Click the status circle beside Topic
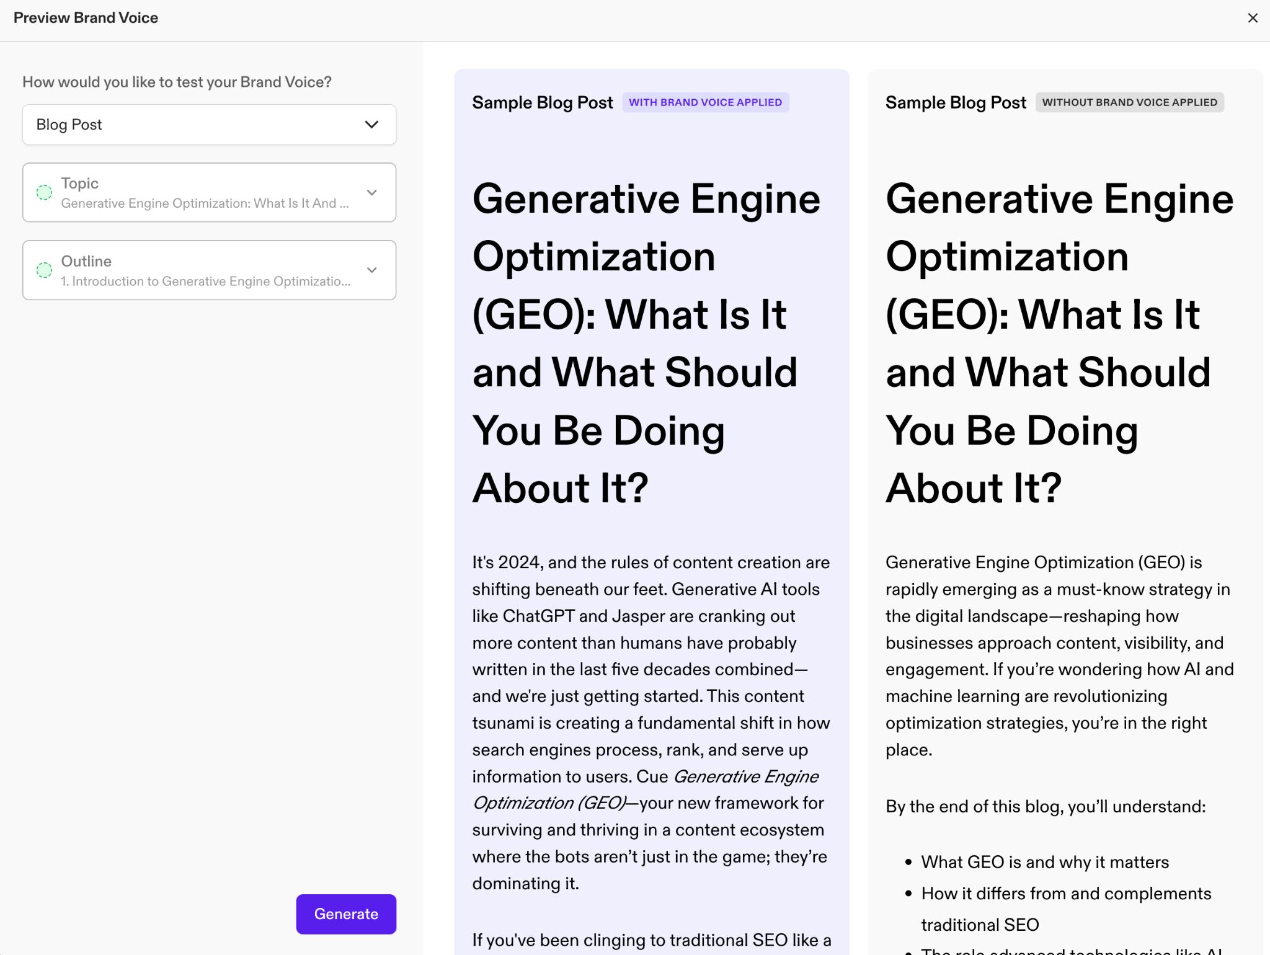This screenshot has height=955, width=1270. (44, 193)
